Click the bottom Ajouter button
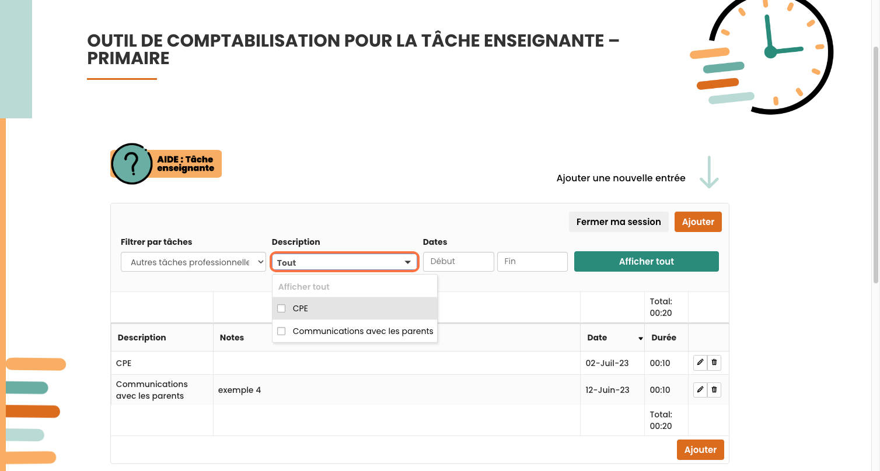This screenshot has width=880, height=471. tap(700, 449)
